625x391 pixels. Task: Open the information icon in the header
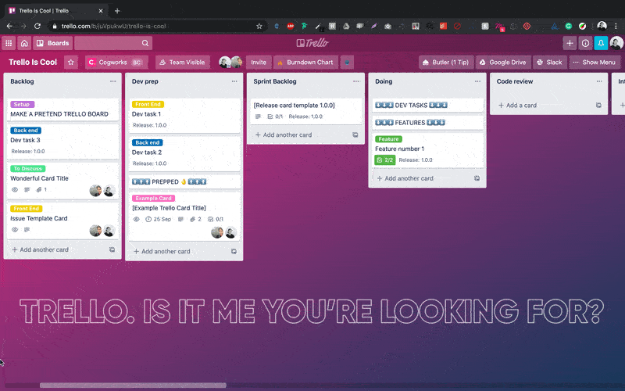tap(585, 43)
